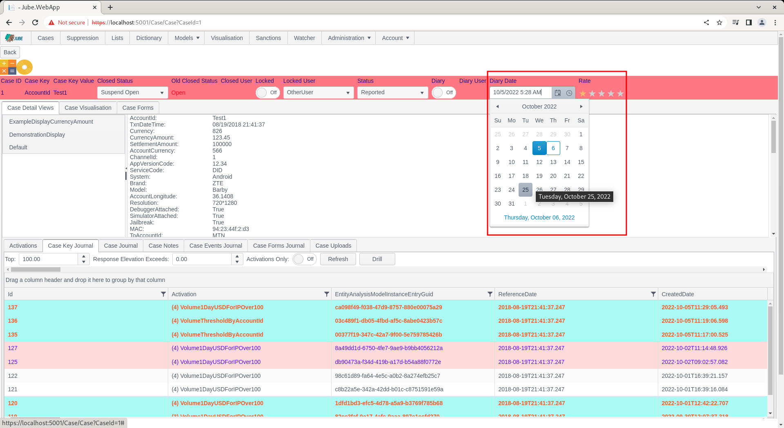Increase the Top value with the up arrow
Image resolution: width=784 pixels, height=428 pixels.
84,256
